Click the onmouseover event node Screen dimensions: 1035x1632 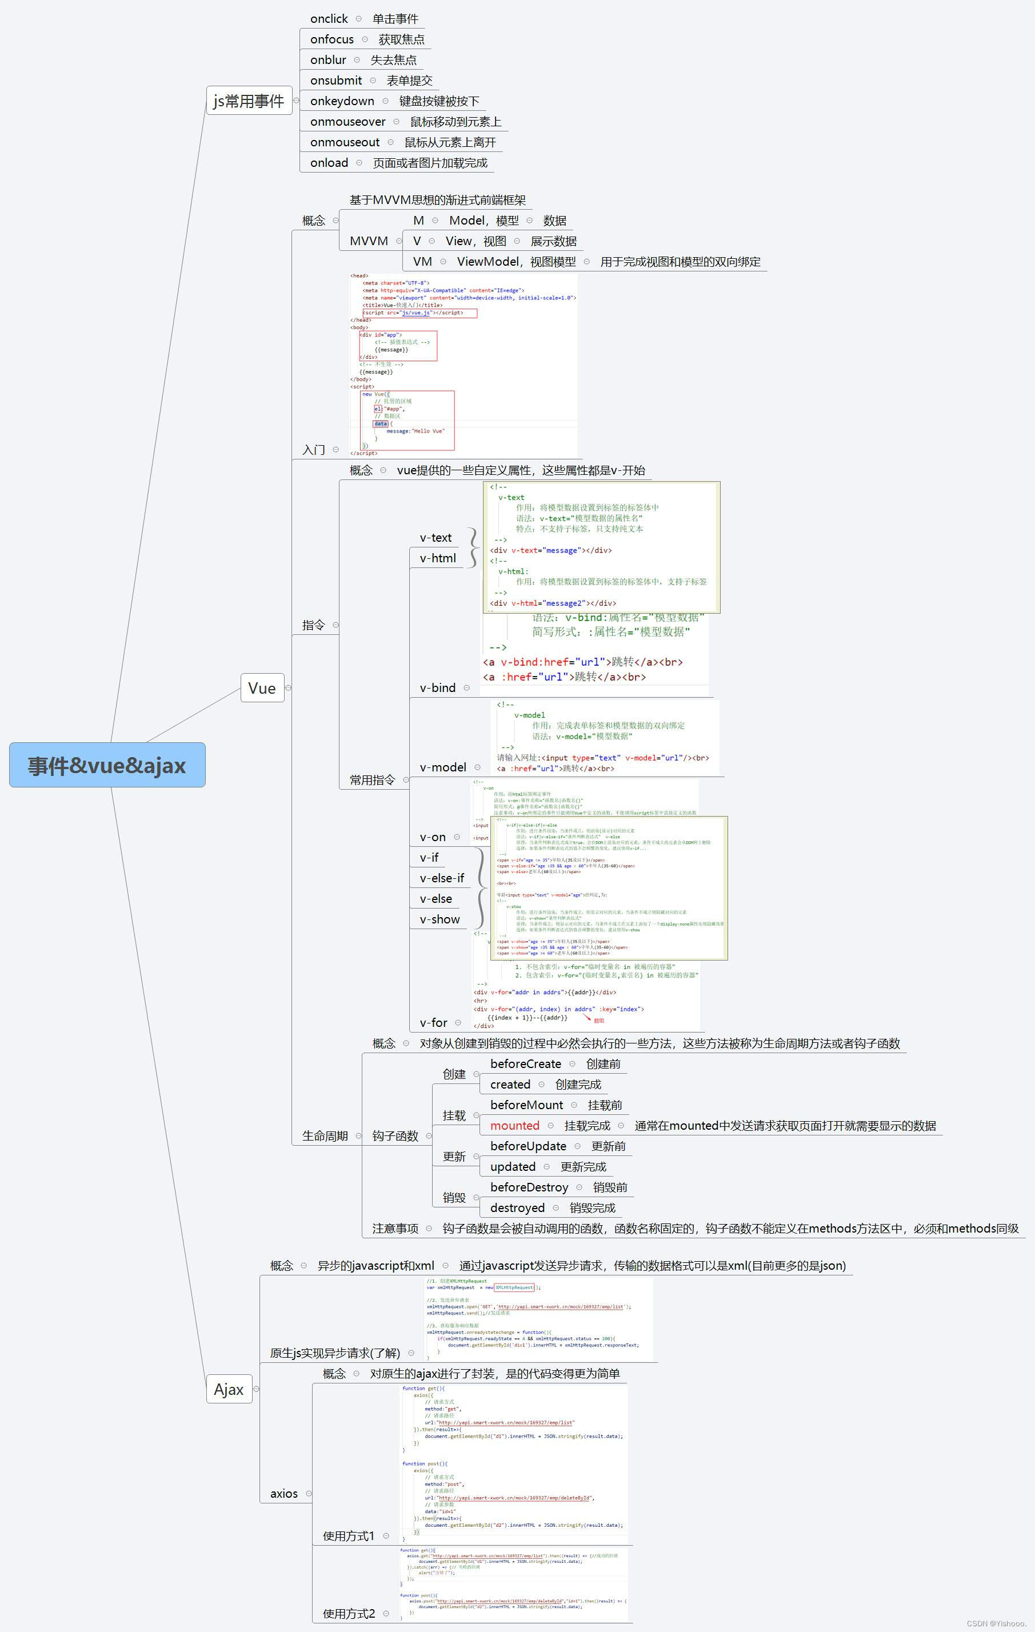pos(347,121)
